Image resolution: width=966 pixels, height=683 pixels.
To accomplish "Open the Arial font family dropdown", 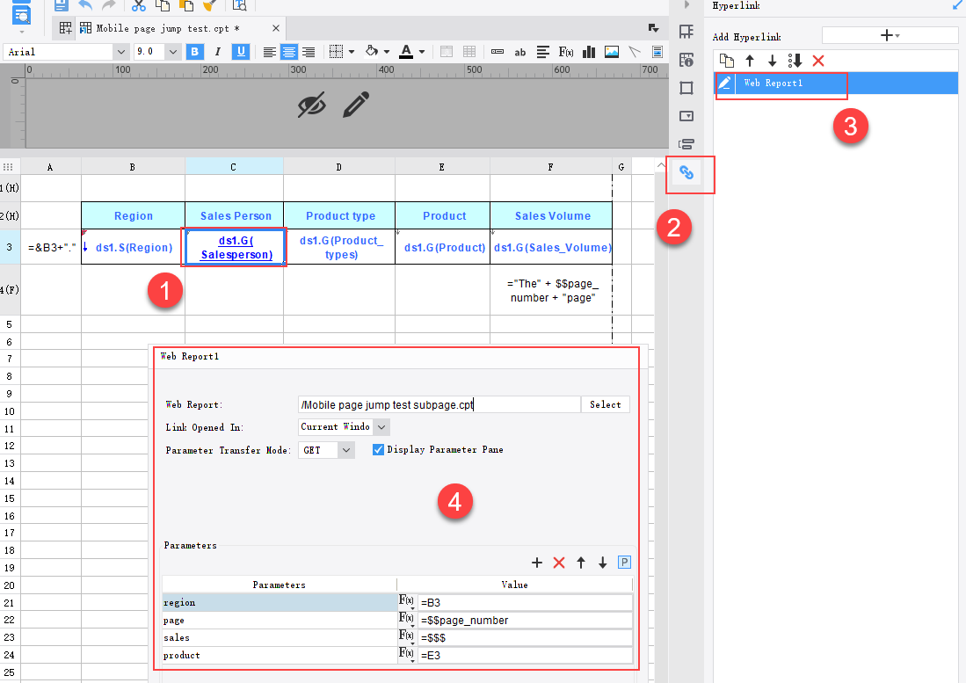I will [x=120, y=51].
